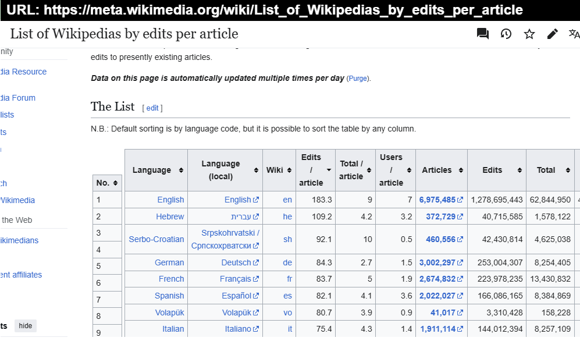580x341 pixels.
Task: Open the Italian language link
Action: pyautogui.click(x=173, y=329)
